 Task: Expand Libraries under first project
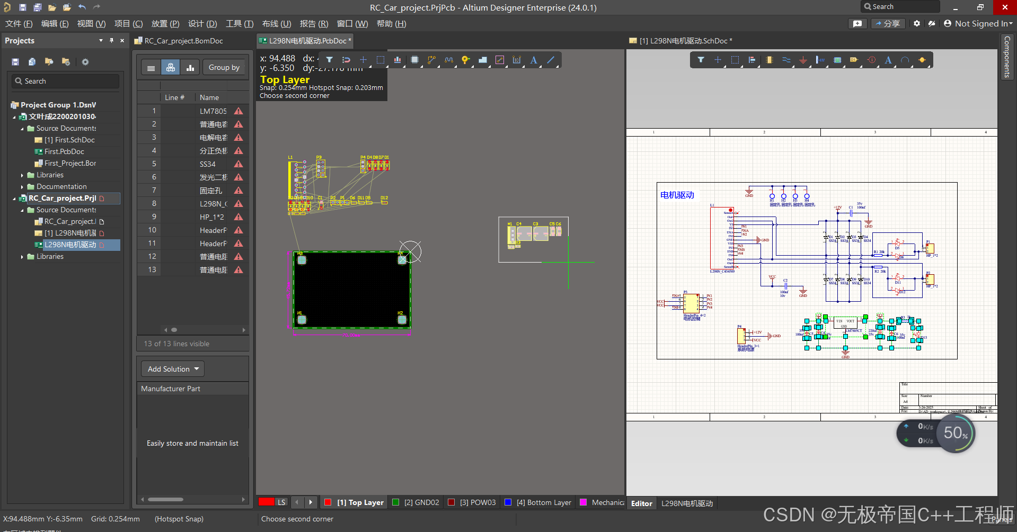(22, 175)
